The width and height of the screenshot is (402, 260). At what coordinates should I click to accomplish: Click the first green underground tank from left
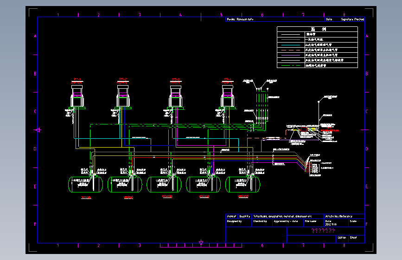(85, 184)
